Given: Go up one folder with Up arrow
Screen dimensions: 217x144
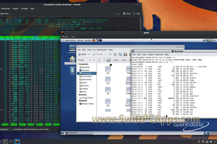Looking at the screenshot, I should (110, 54).
